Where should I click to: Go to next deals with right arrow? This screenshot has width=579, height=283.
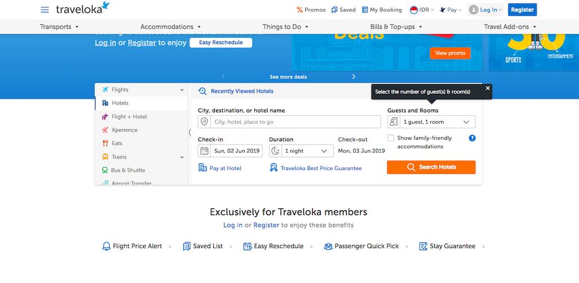tap(353, 76)
